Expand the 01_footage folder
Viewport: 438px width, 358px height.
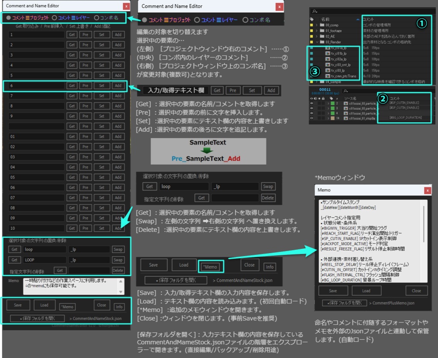tap(317, 30)
